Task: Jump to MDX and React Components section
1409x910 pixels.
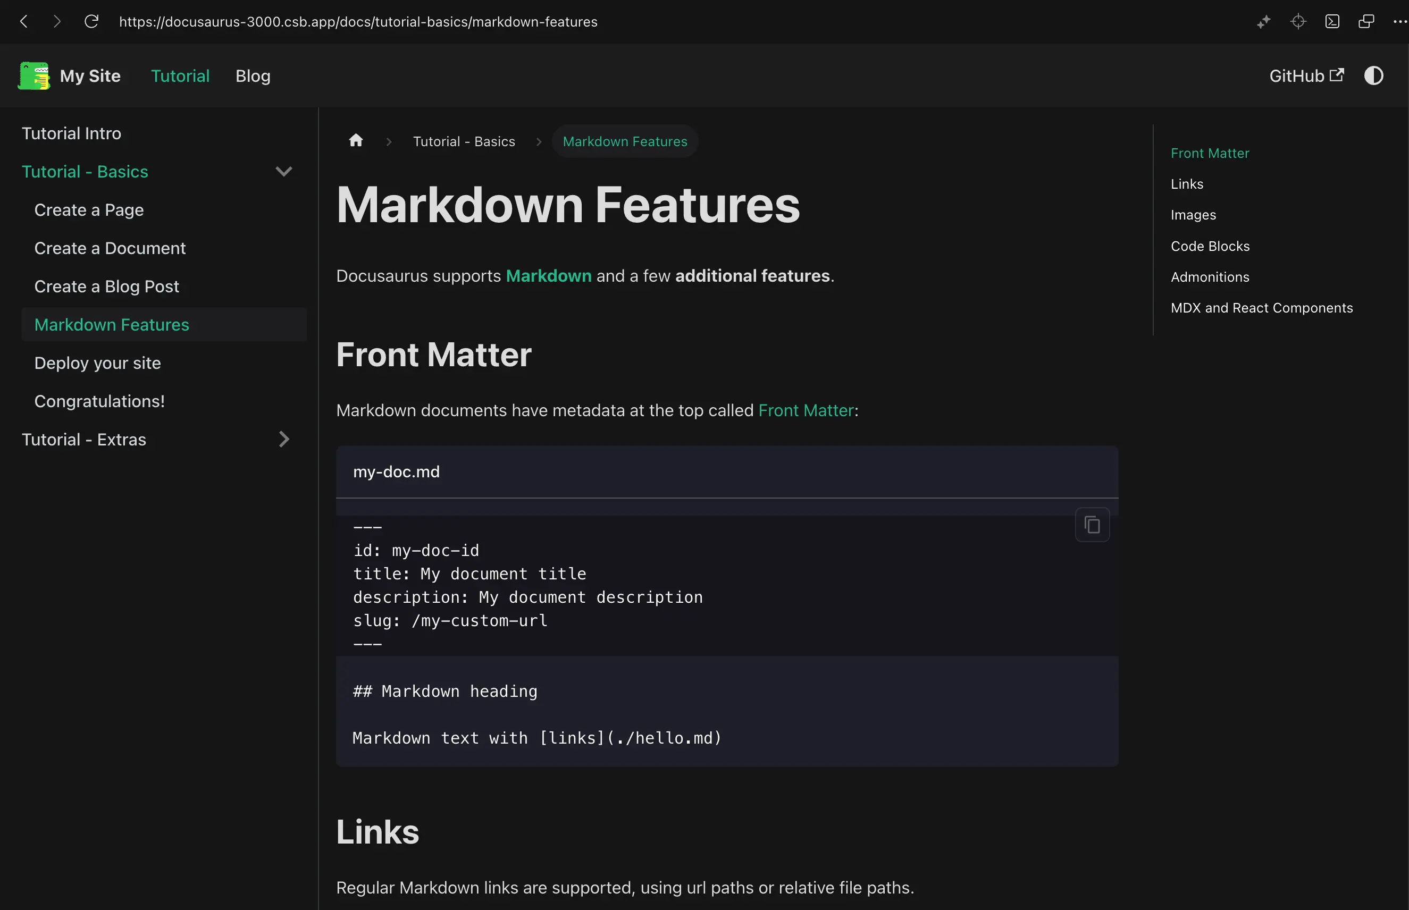Action: [x=1261, y=308]
